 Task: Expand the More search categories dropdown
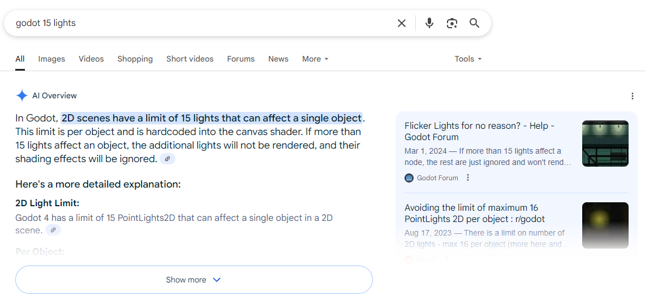tap(315, 59)
